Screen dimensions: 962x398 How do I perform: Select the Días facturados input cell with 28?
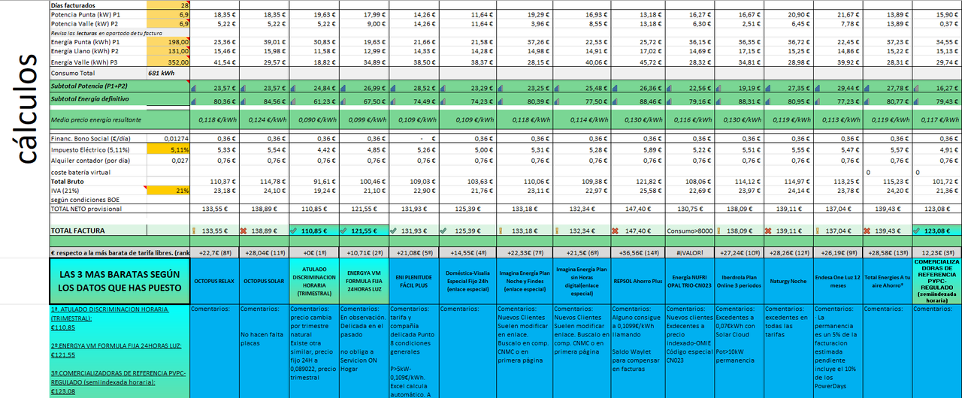pyautogui.click(x=168, y=5)
